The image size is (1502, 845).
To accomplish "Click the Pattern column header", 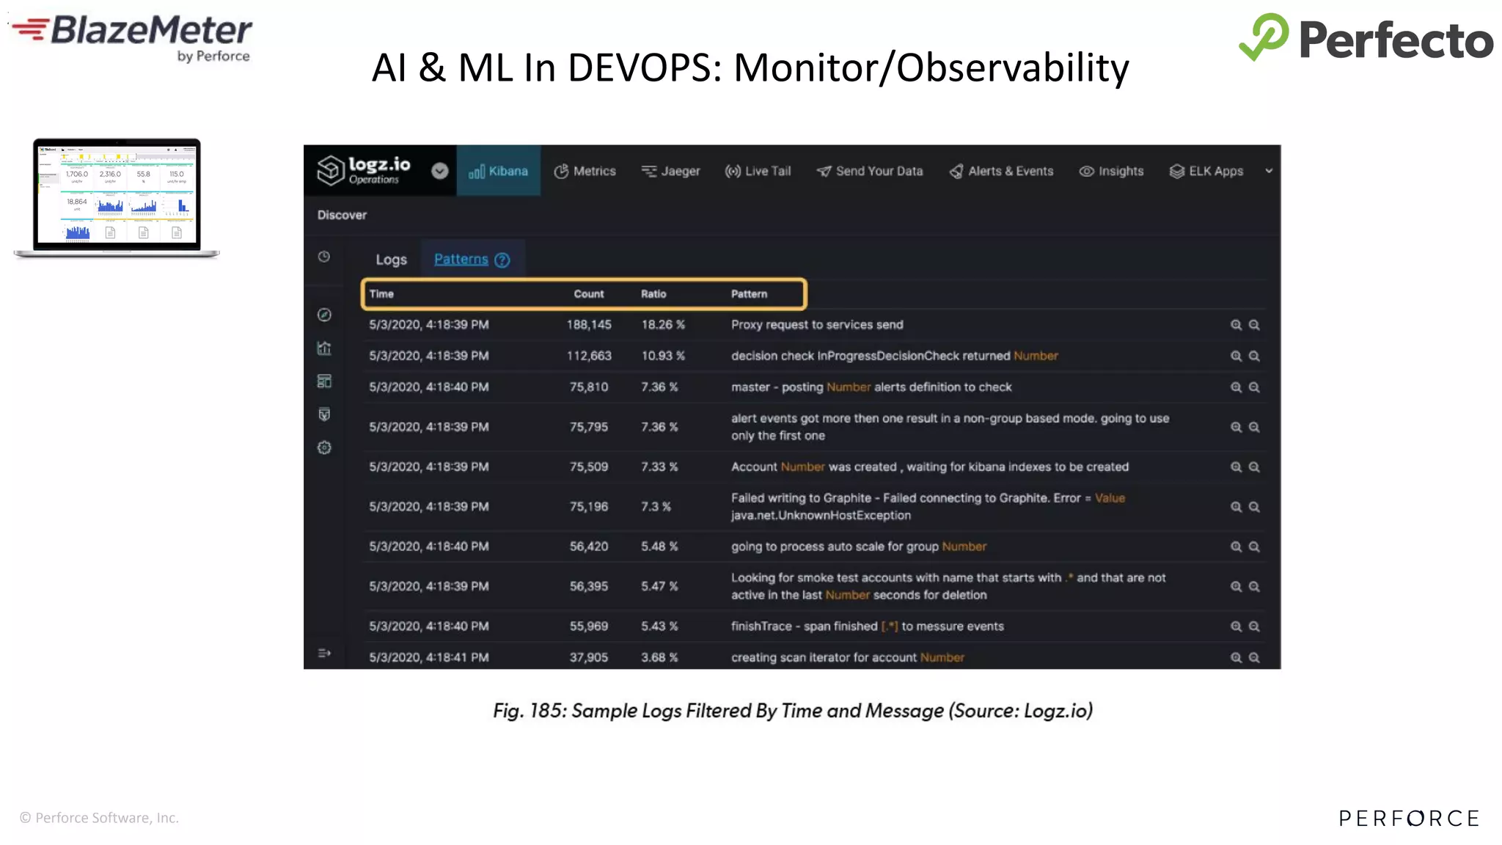I will [749, 294].
